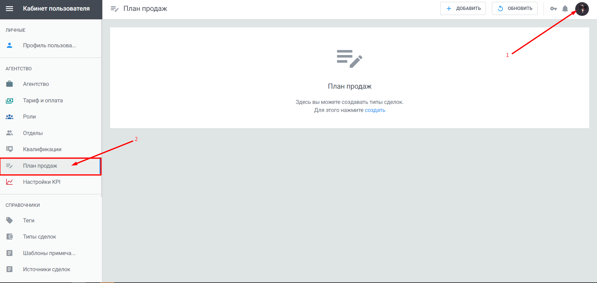The image size is (597, 283).
Task: Click the Теги tag icon
Action: click(x=10, y=220)
